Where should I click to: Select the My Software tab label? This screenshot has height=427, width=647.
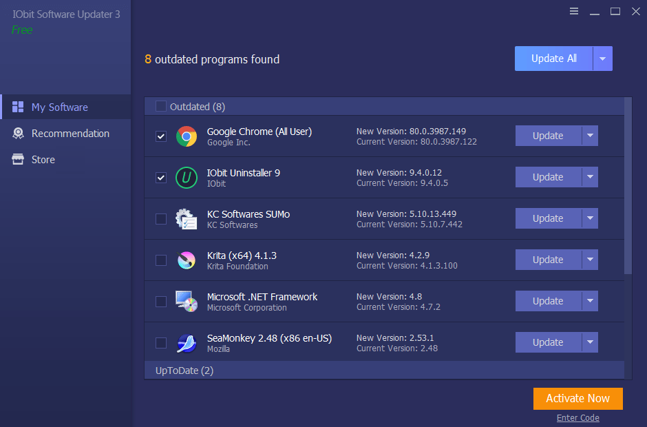(x=60, y=107)
